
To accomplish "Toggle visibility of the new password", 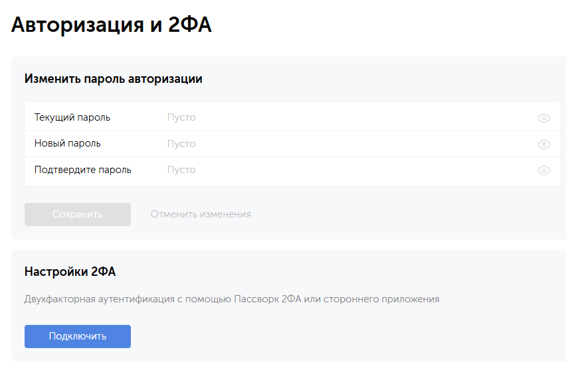I will pos(543,145).
